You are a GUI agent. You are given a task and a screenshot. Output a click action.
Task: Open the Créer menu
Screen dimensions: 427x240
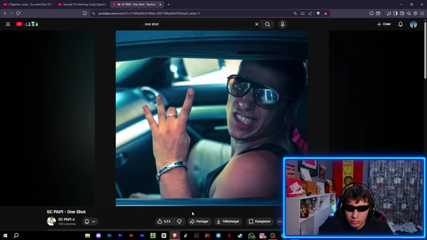click(384, 24)
